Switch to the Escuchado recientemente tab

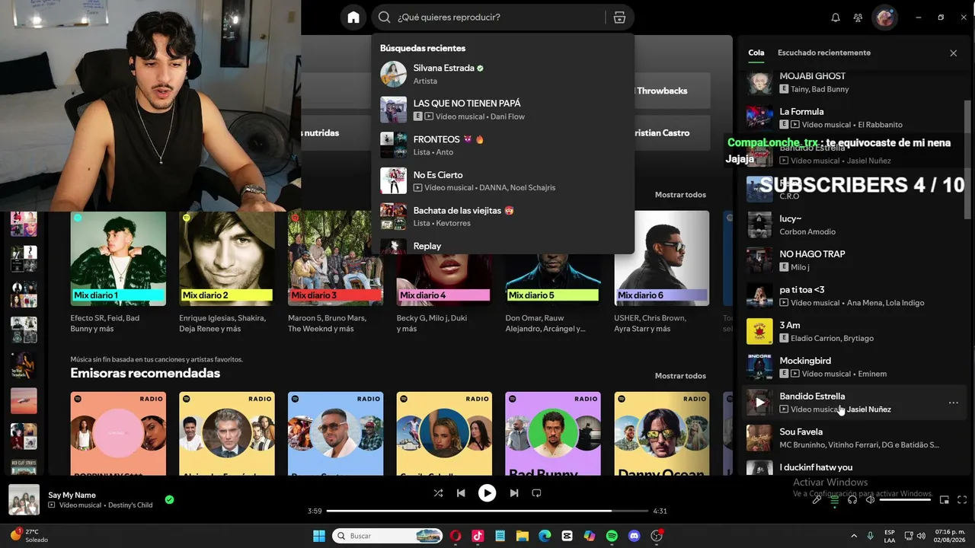824,53
